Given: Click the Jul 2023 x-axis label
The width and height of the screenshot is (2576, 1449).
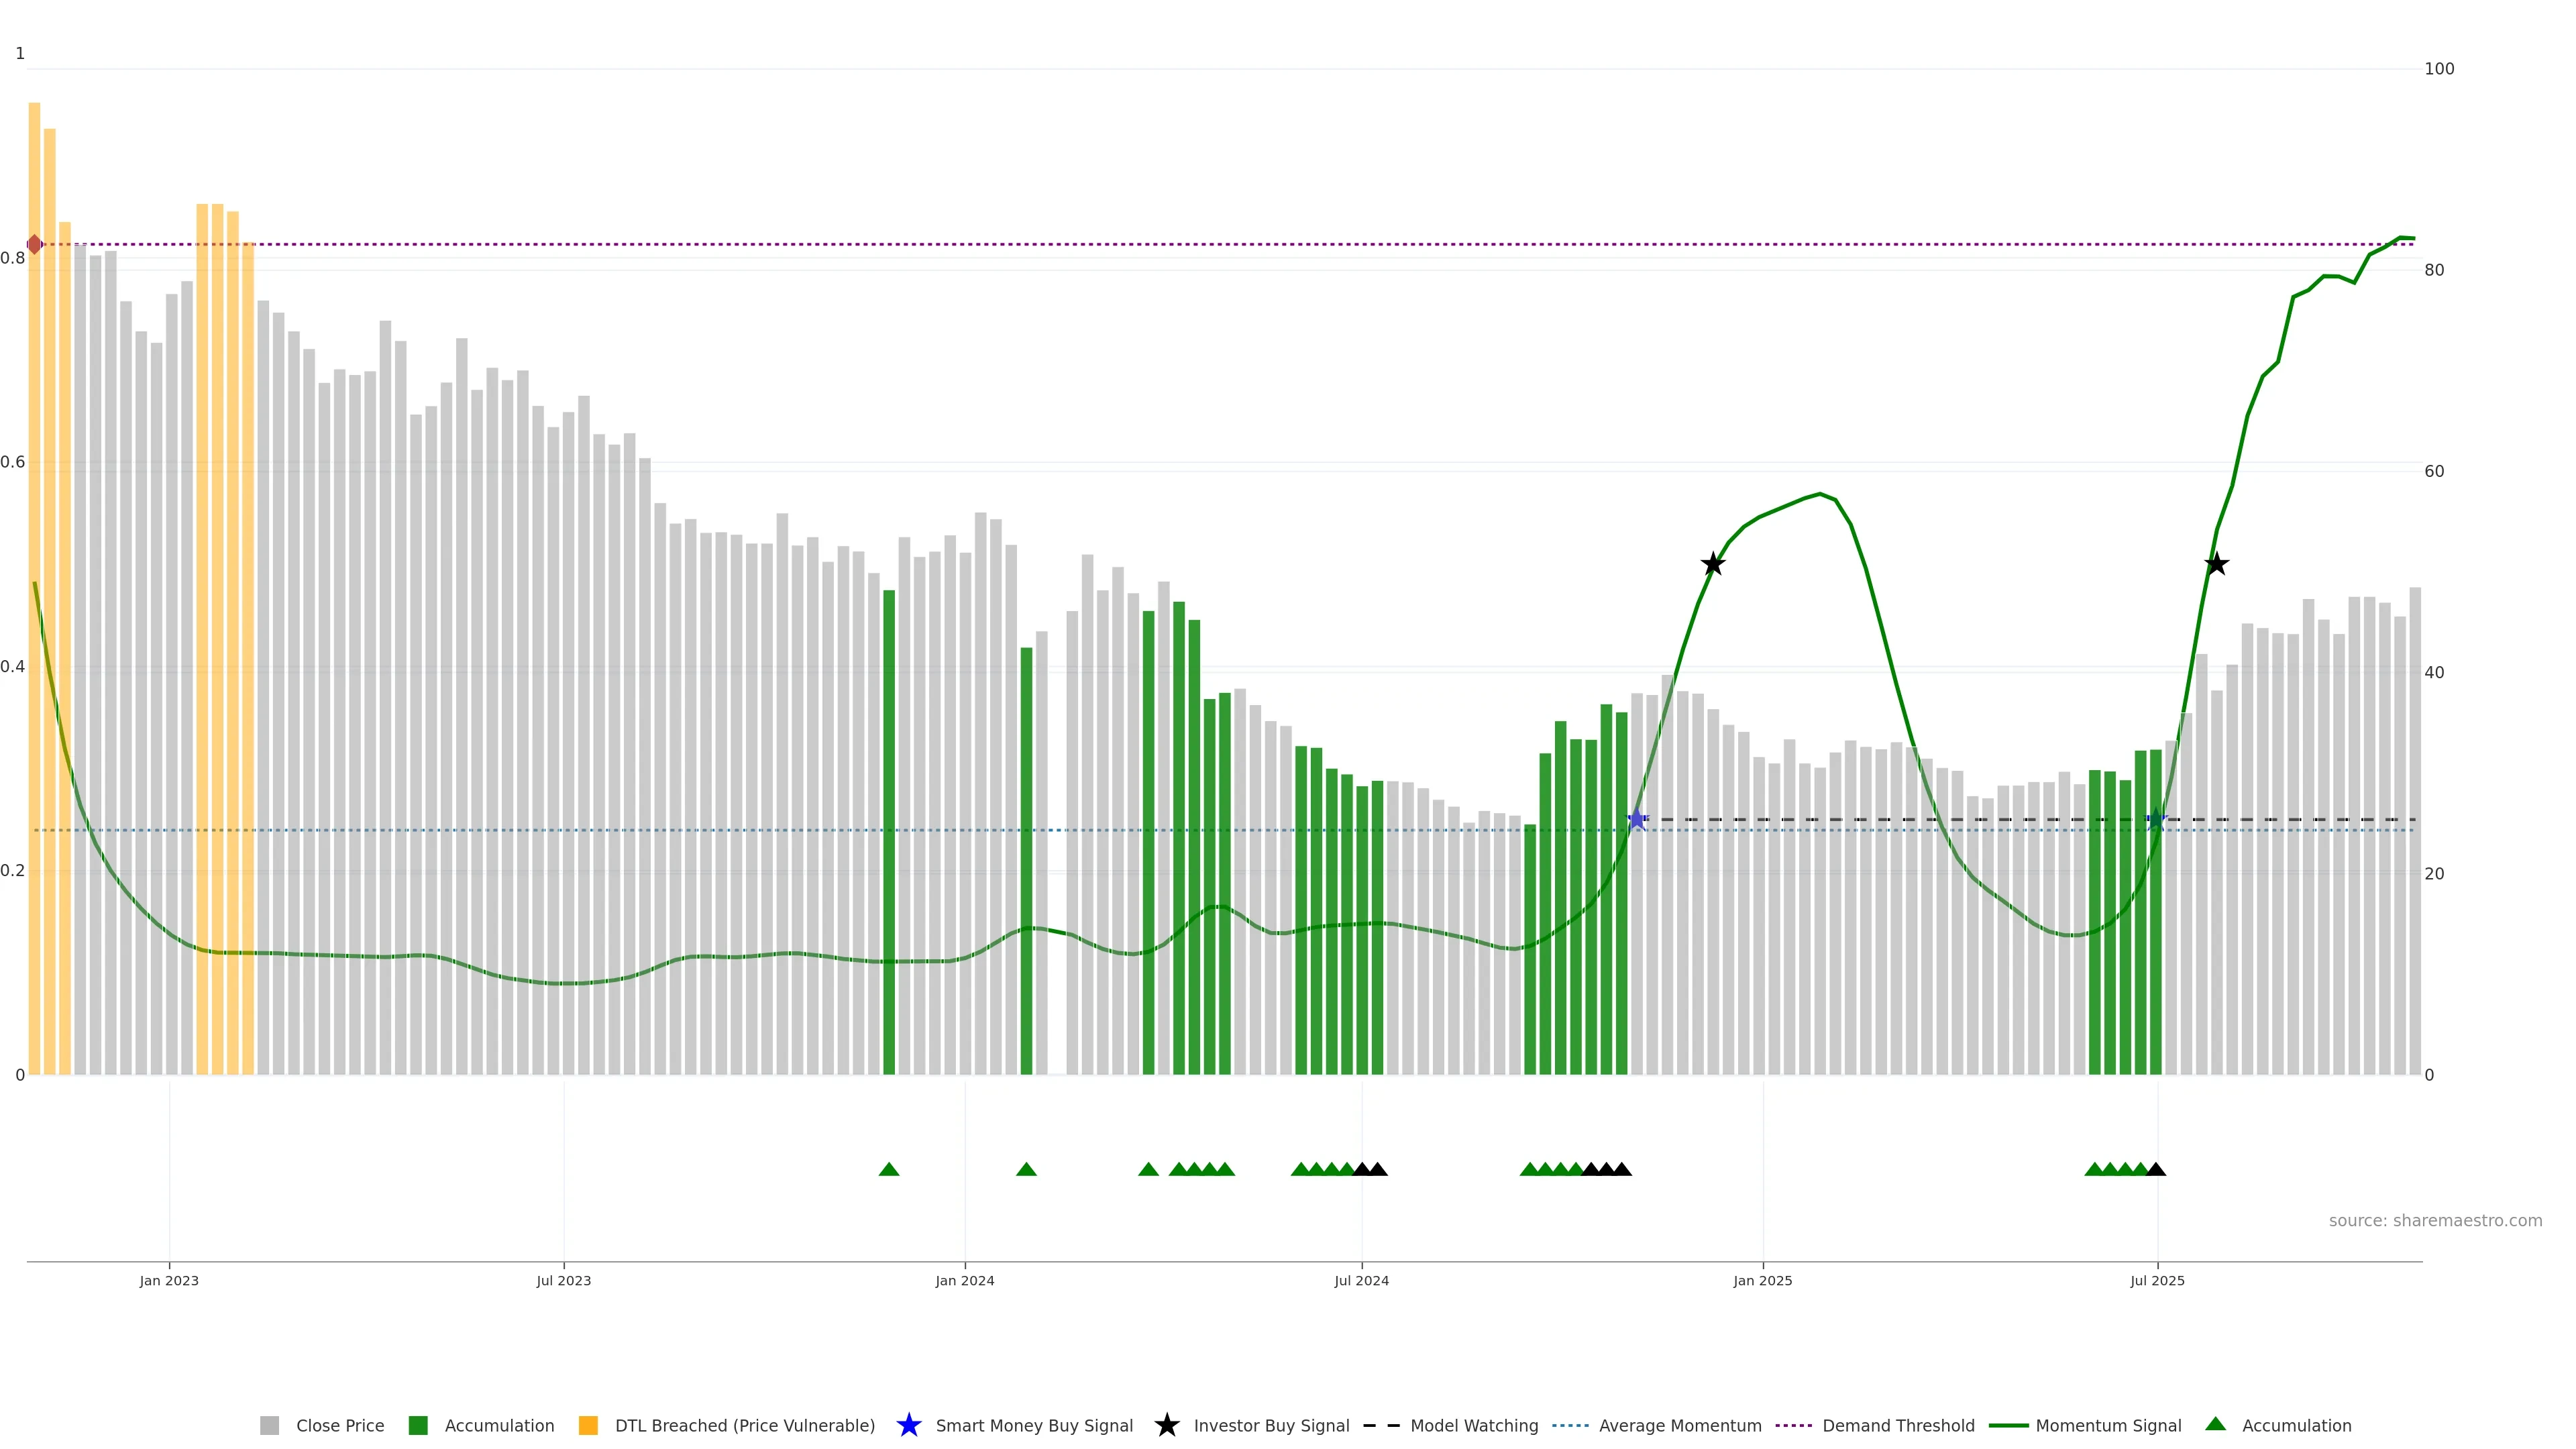Looking at the screenshot, I should point(563,1280).
